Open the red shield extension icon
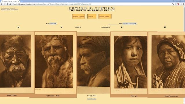 178,4
